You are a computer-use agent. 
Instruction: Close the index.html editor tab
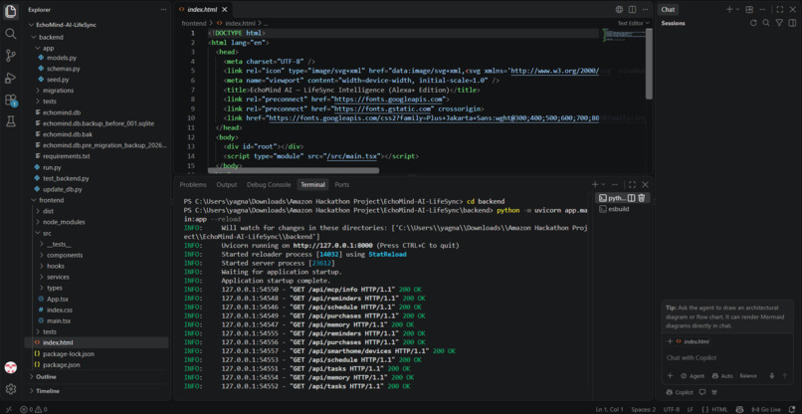225,9
